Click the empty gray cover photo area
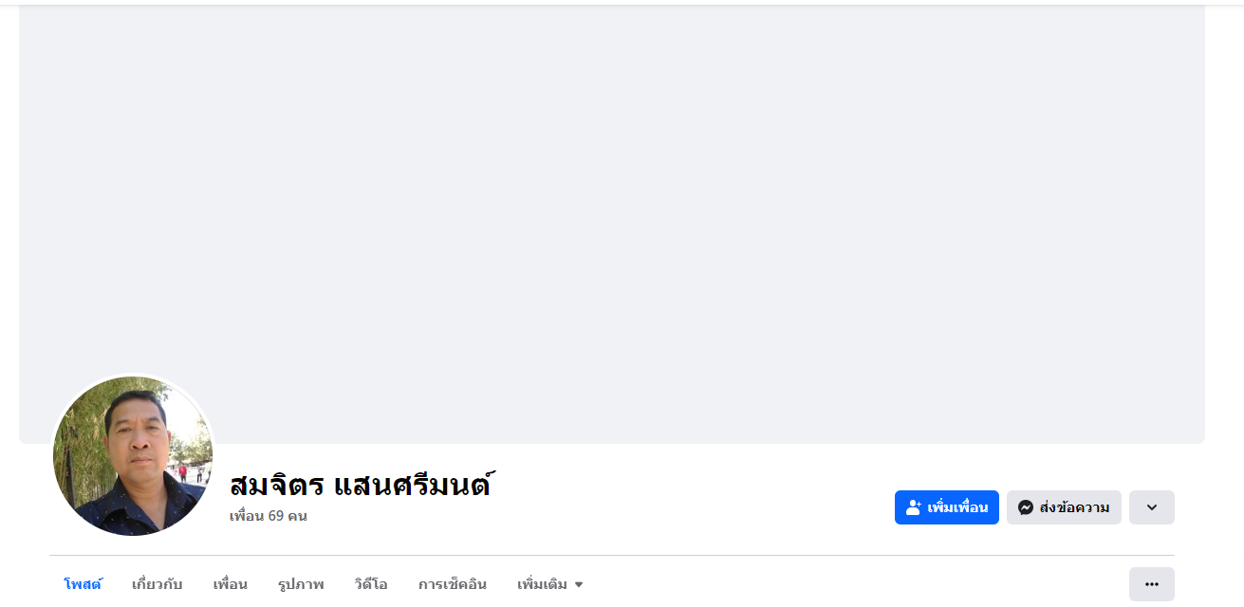 [x=612, y=218]
